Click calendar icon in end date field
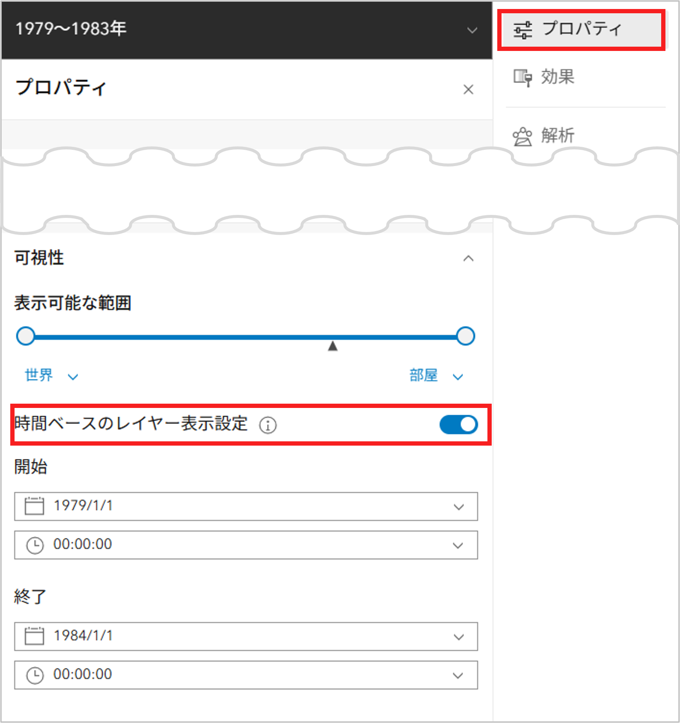680x723 pixels. (x=34, y=636)
